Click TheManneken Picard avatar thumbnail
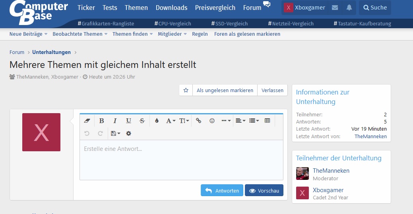Viewport: 413px width, 214px height. click(x=302, y=174)
